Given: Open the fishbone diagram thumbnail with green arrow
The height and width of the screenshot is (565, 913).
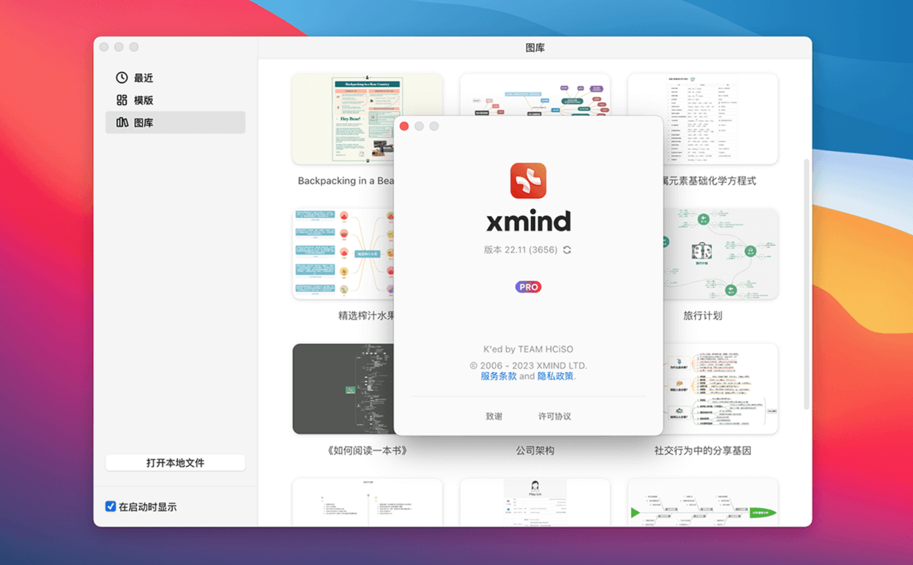Looking at the screenshot, I should pos(703,502).
